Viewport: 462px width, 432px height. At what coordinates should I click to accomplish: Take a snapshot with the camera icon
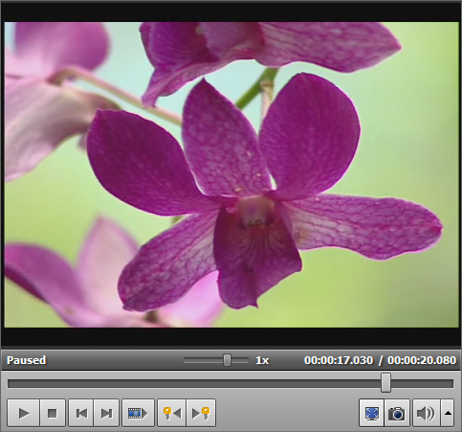(x=397, y=413)
